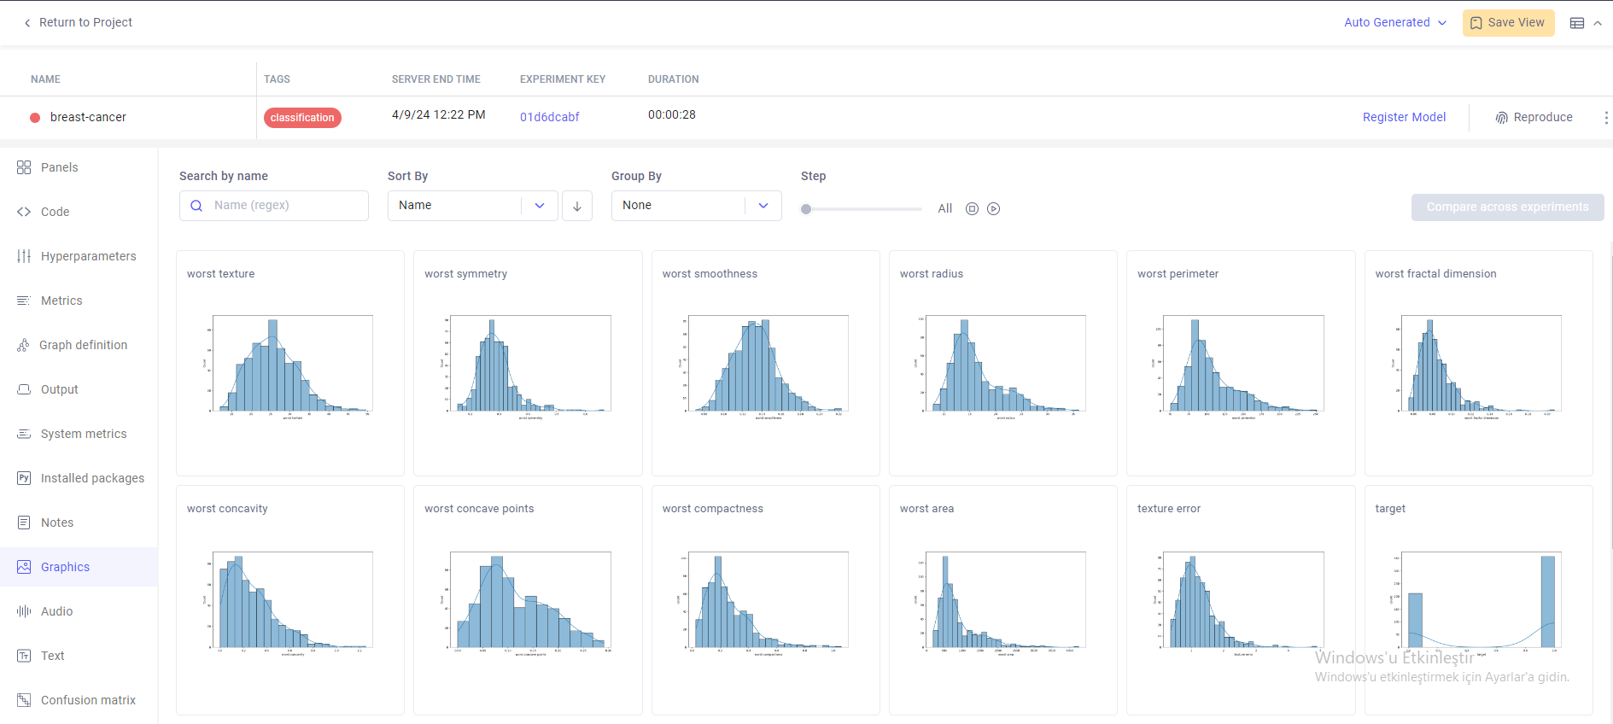1613x724 pixels.
Task: Click the classification tag
Action: pos(302,118)
